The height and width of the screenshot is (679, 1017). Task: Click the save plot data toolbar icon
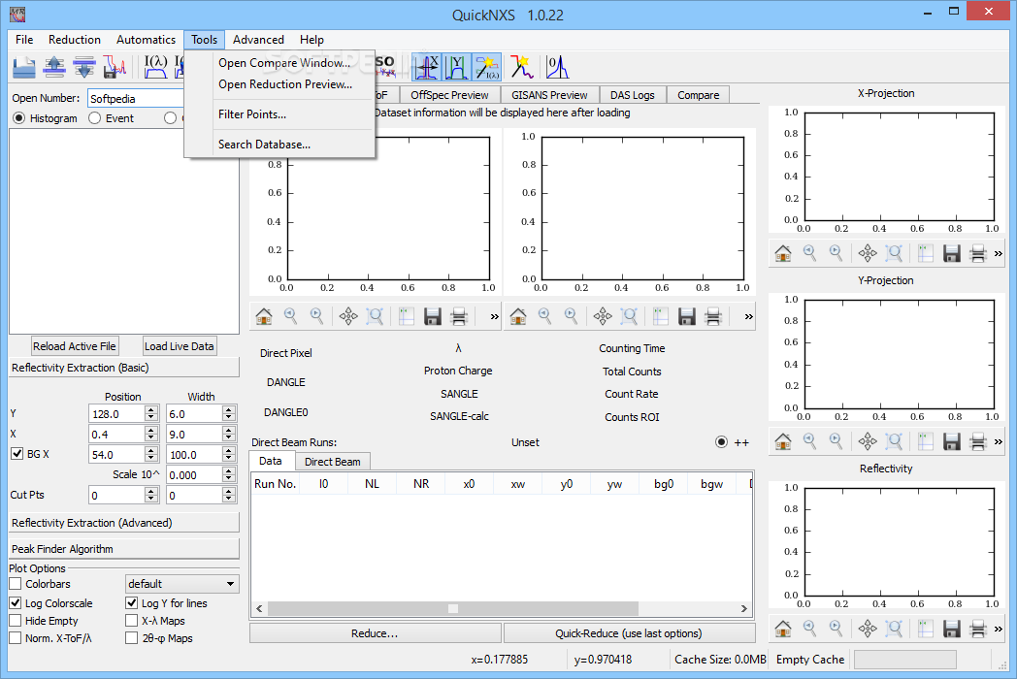click(115, 68)
